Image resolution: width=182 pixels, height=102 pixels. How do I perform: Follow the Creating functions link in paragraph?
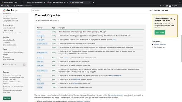pos(117,95)
